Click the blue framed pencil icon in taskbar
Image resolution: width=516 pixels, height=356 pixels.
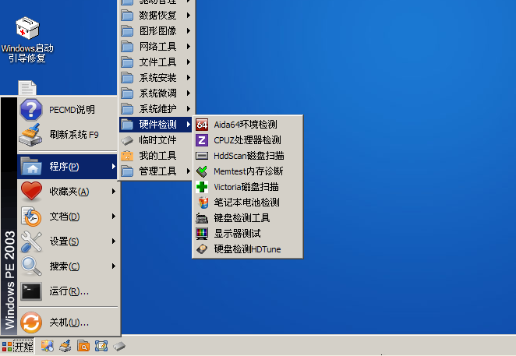[x=101, y=346]
